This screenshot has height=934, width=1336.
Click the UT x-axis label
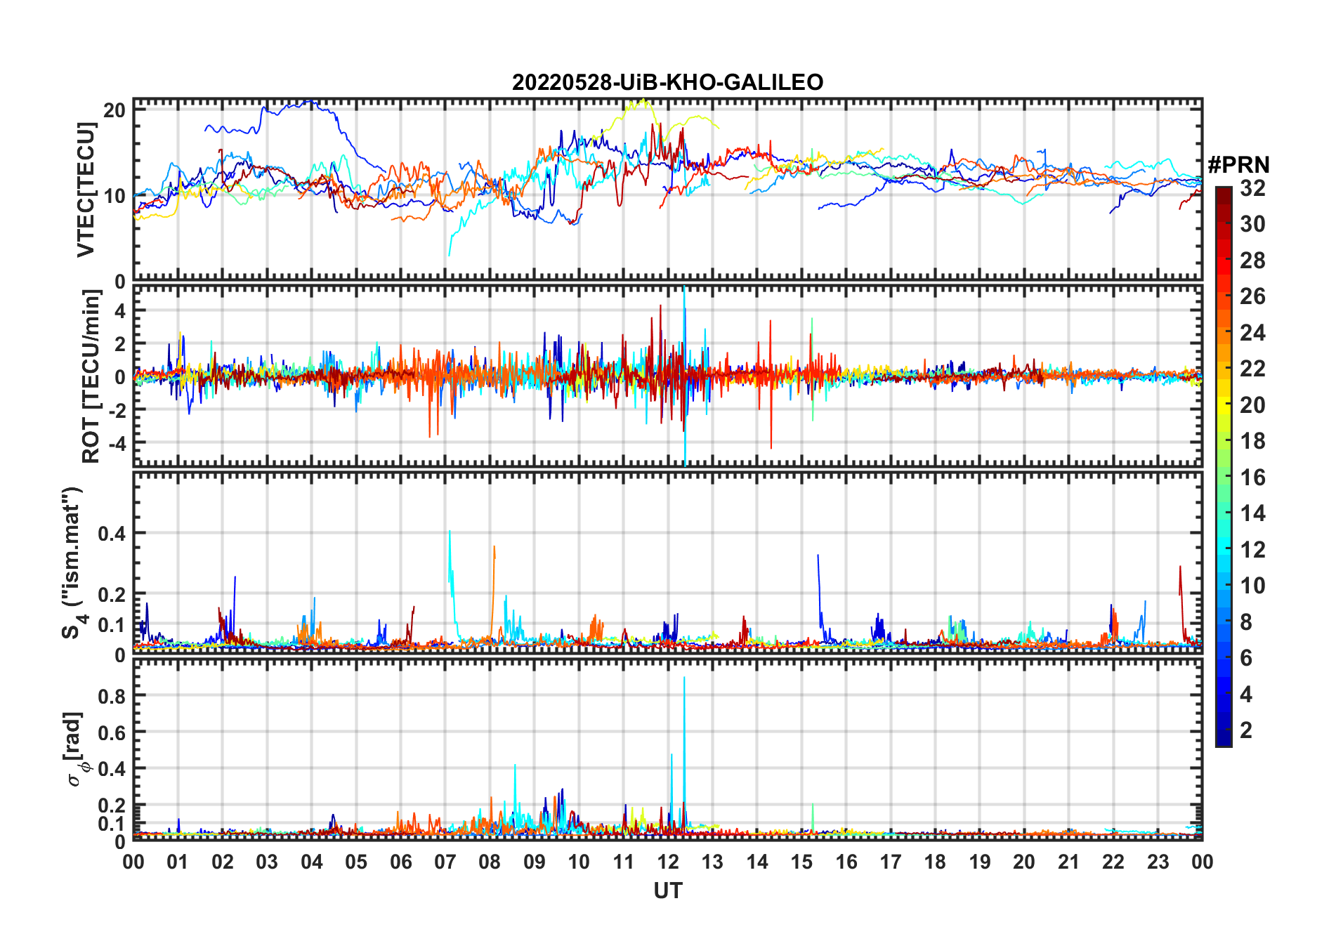pyautogui.click(x=667, y=891)
